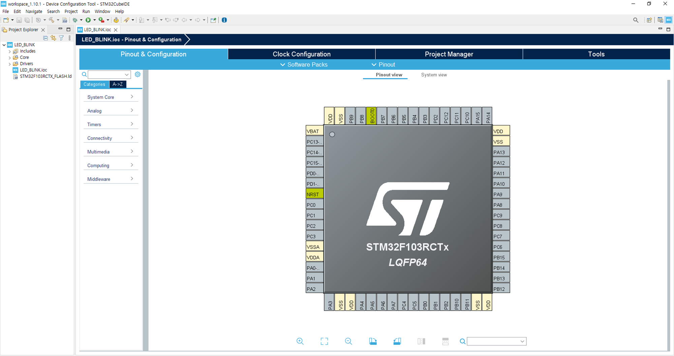This screenshot has width=674, height=356.
Task: Select the A->Z sorting tab
Action: (118, 84)
